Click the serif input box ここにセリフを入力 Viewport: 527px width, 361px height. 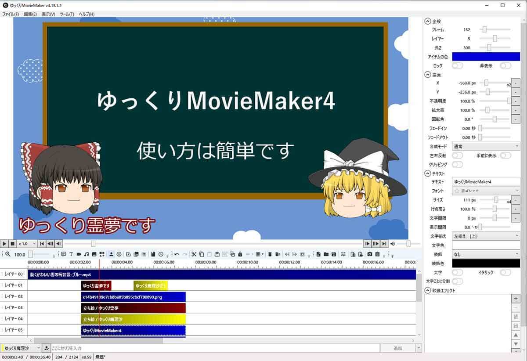(x=215, y=348)
